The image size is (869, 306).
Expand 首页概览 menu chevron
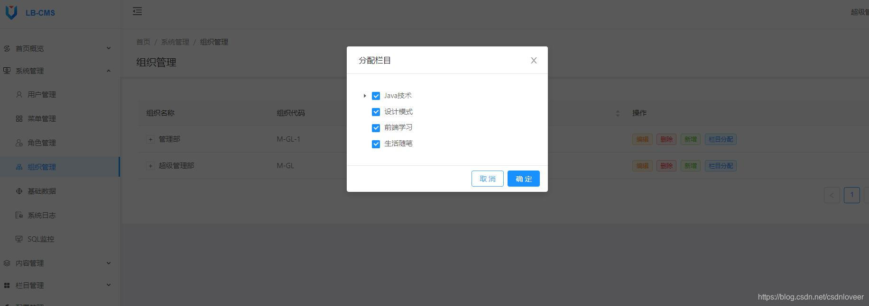pyautogui.click(x=109, y=48)
